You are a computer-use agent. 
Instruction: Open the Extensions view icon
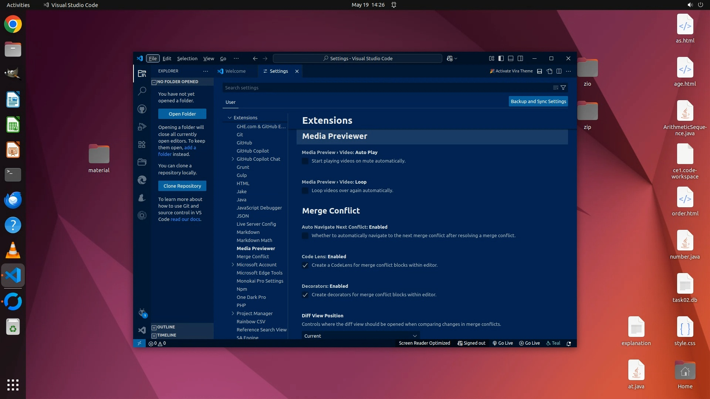click(x=142, y=144)
